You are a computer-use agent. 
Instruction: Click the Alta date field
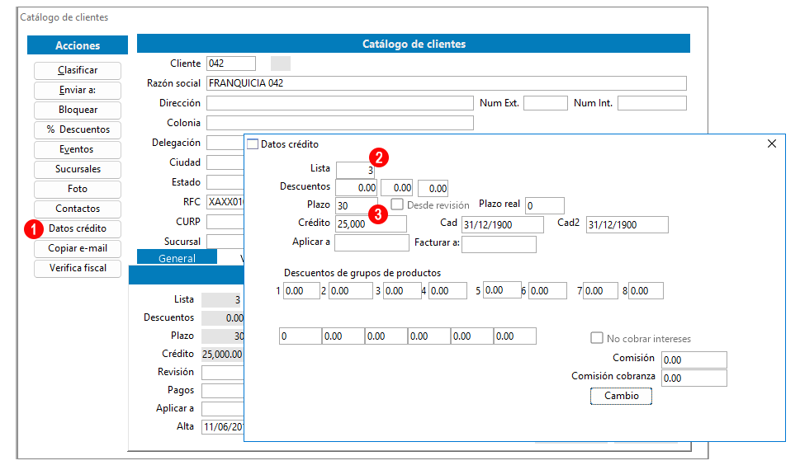[223, 426]
